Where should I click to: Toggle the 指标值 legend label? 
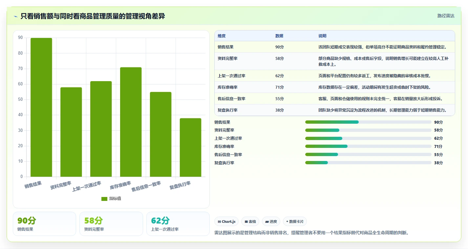click(x=115, y=199)
